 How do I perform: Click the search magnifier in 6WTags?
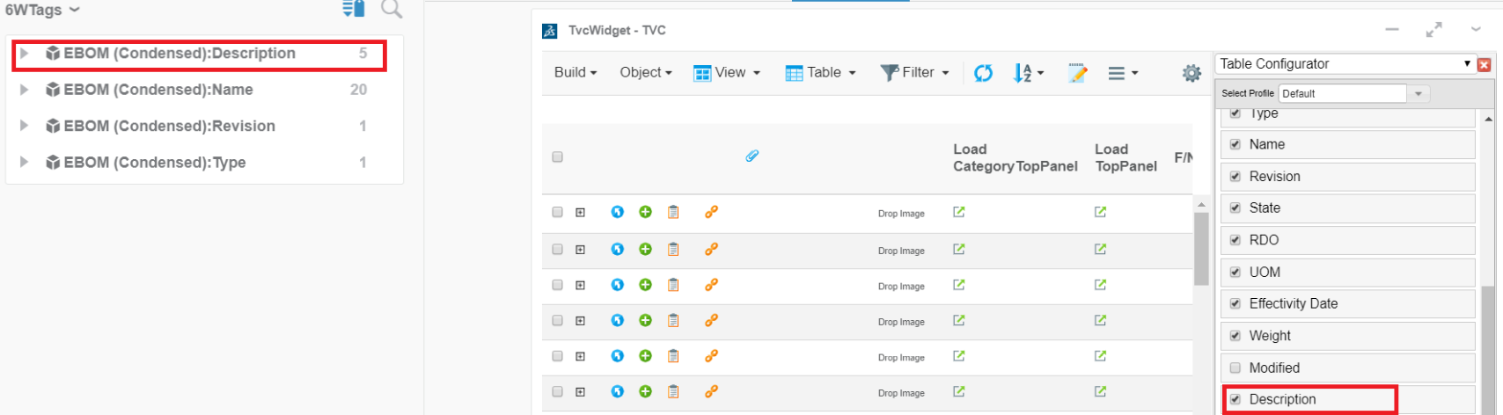tap(391, 9)
